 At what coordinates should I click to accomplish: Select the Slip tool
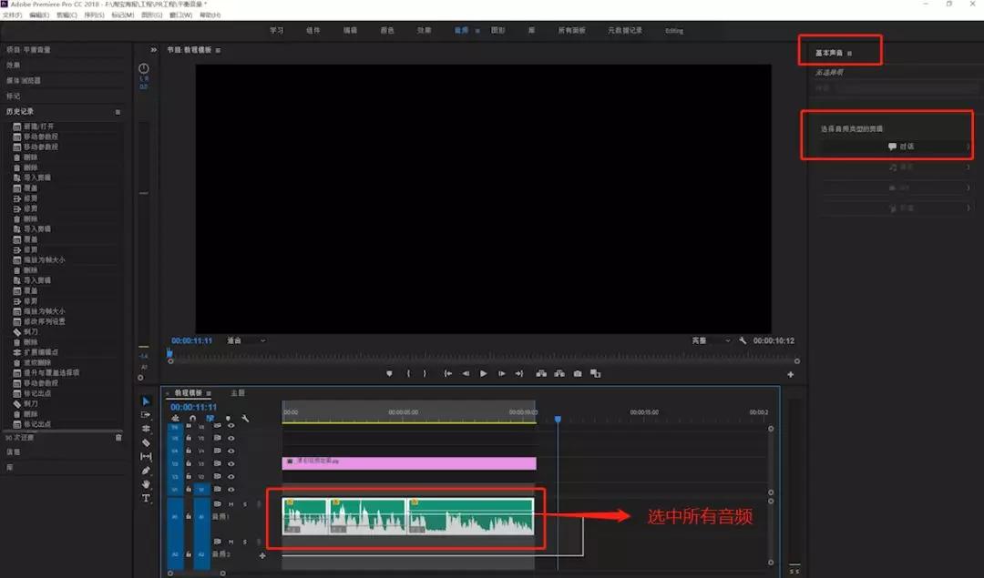[x=146, y=456]
